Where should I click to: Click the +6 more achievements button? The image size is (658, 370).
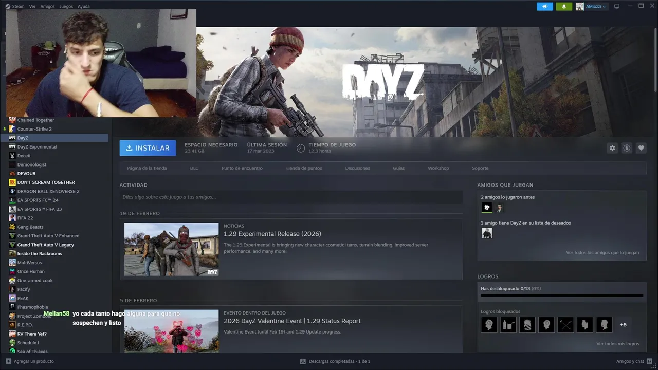[x=623, y=325]
